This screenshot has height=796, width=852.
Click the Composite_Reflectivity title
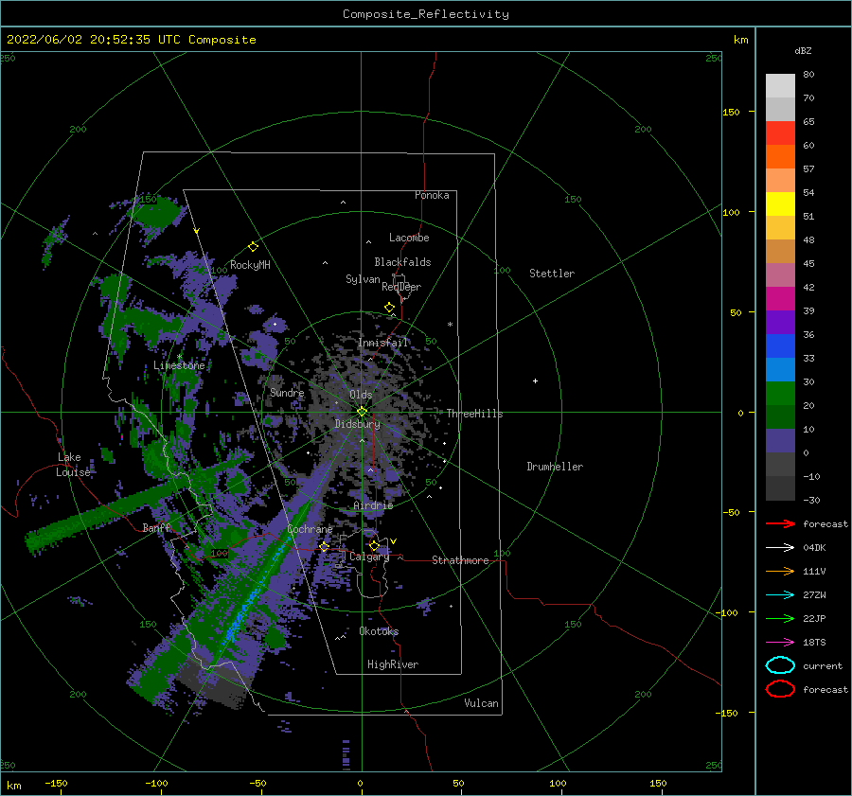pos(426,14)
